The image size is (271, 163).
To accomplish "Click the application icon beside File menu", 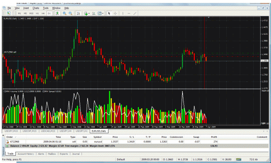I will click(x=4, y=8).
